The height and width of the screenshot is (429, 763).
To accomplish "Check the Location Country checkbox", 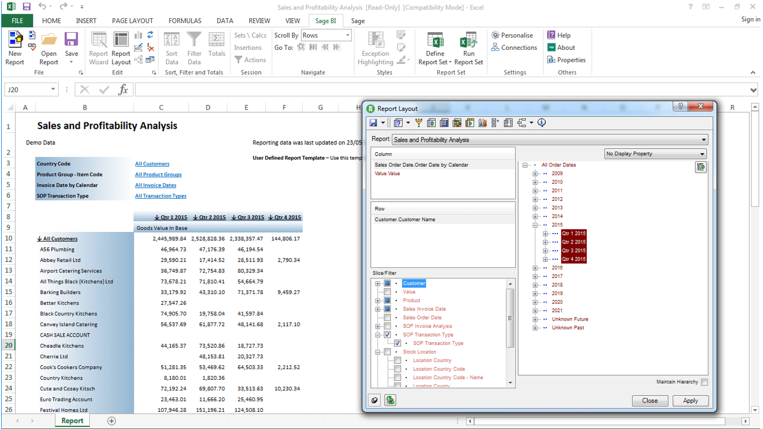I will pyautogui.click(x=397, y=360).
